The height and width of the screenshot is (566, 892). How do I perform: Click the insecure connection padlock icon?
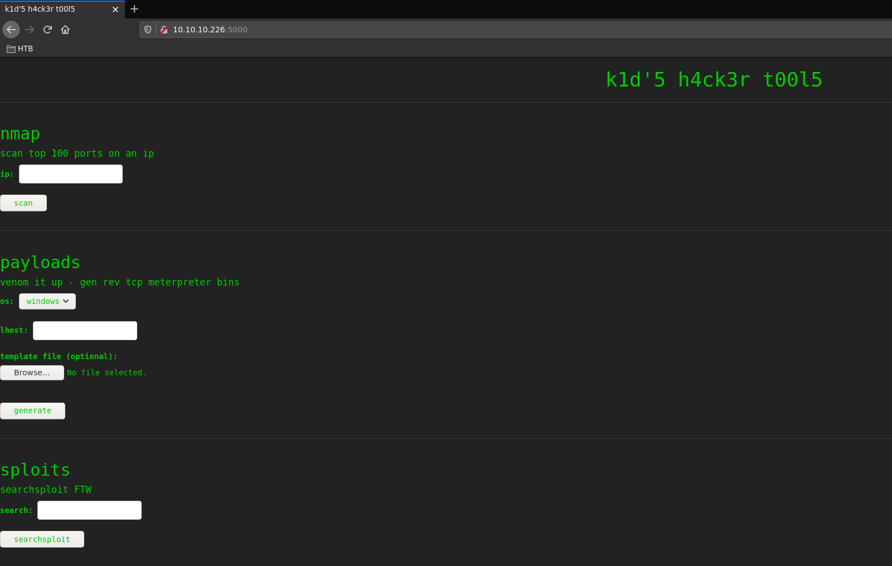(x=164, y=30)
